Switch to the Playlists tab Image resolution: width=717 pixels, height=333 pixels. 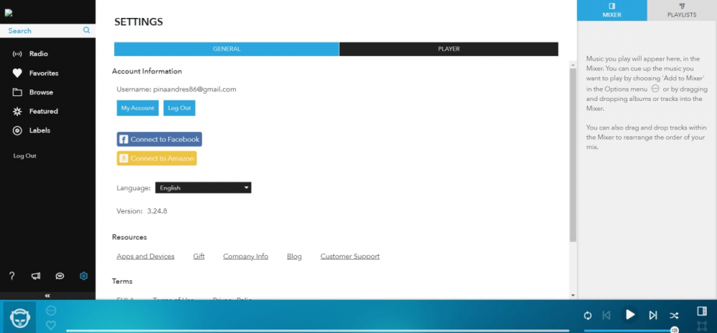[x=681, y=10]
